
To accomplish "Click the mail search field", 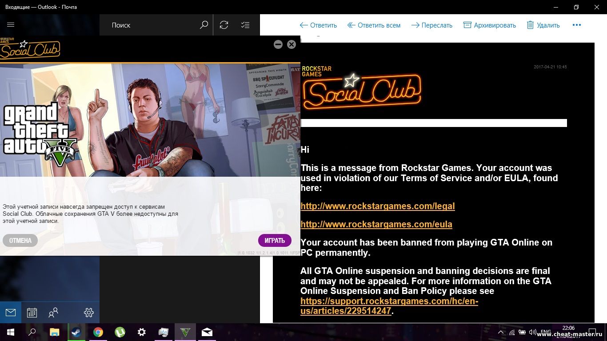I will 149,25.
